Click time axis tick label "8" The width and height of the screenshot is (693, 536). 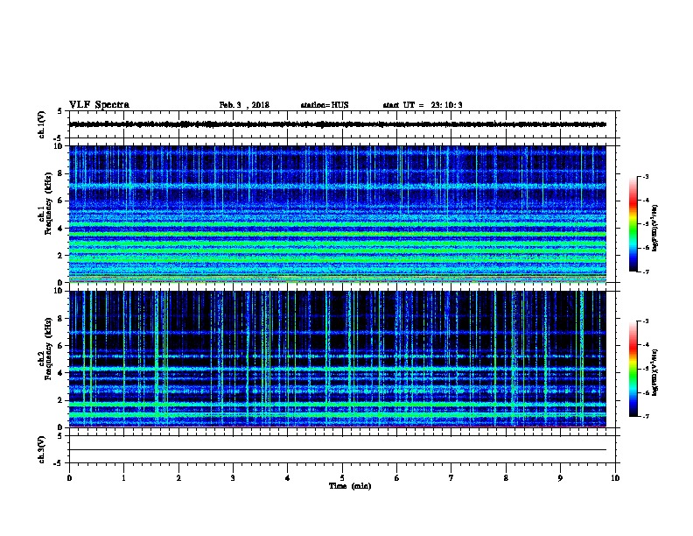(x=506, y=478)
